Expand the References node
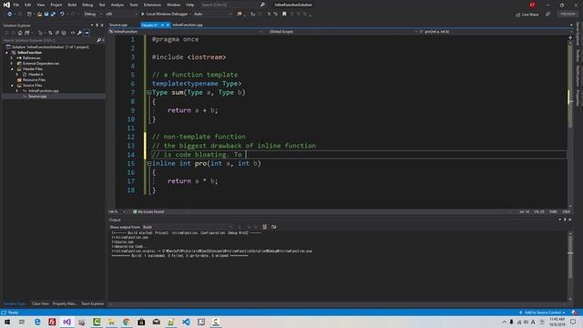 (12, 58)
